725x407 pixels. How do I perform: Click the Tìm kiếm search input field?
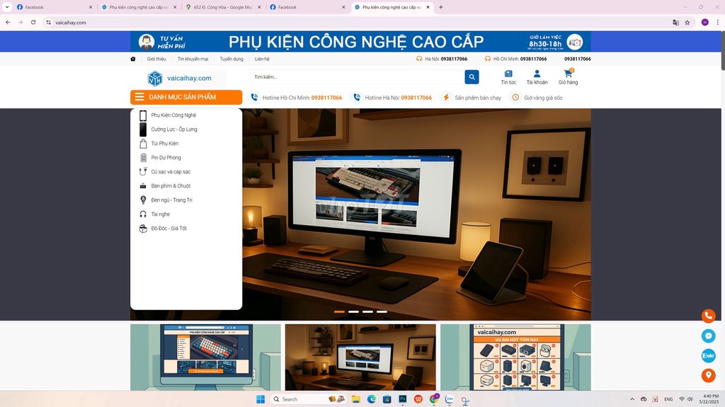[x=358, y=77]
